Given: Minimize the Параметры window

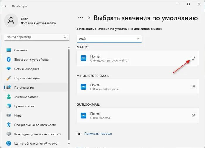Looking at the screenshot, I should 178,4.
